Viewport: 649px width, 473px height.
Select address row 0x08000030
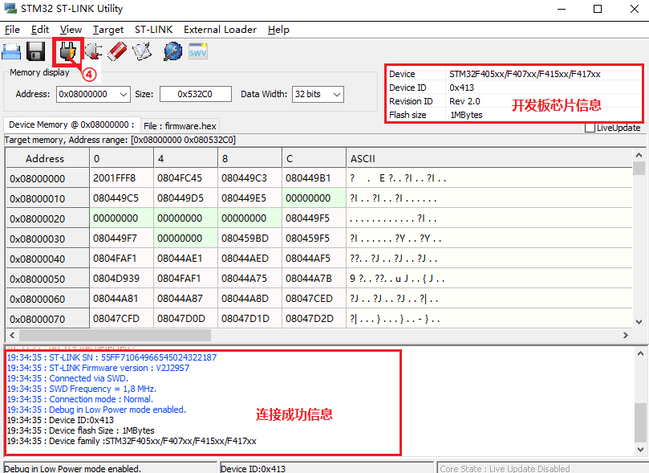[x=47, y=239]
